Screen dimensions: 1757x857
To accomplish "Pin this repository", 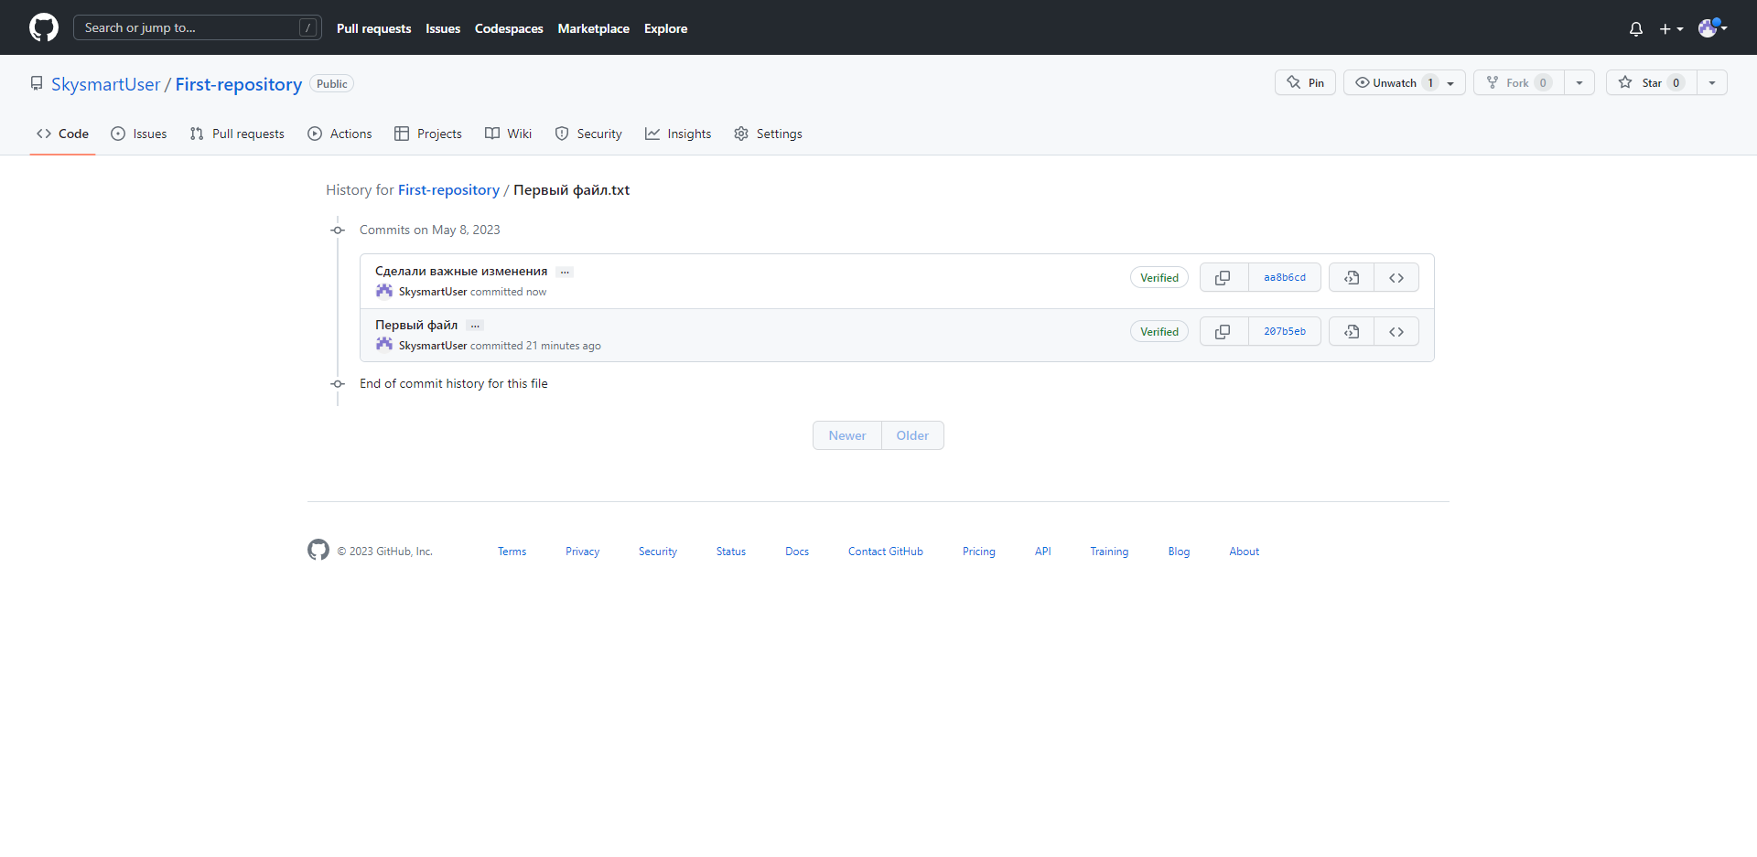I will coord(1305,82).
